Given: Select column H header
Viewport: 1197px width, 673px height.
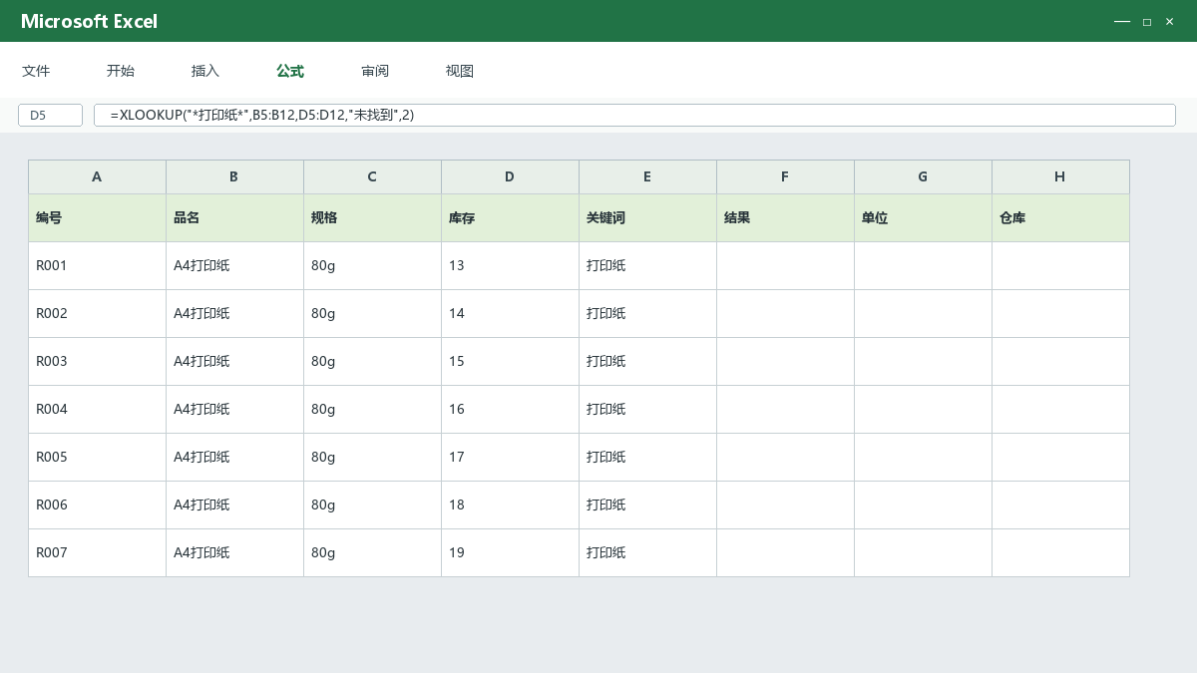Looking at the screenshot, I should [1060, 176].
